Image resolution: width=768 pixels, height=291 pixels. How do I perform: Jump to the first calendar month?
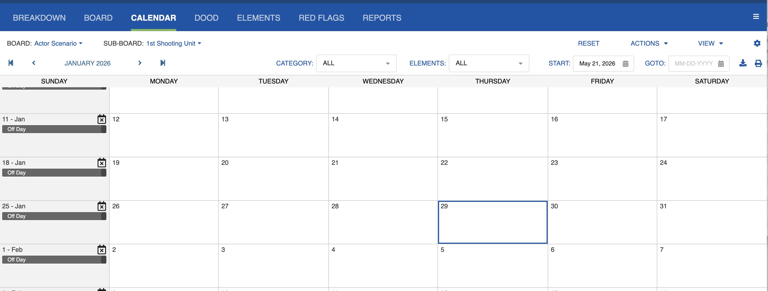[x=11, y=63]
